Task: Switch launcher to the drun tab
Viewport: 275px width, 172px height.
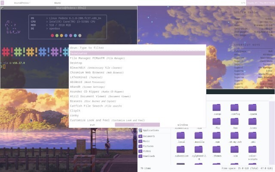Action: pyautogui.click(x=137, y=125)
